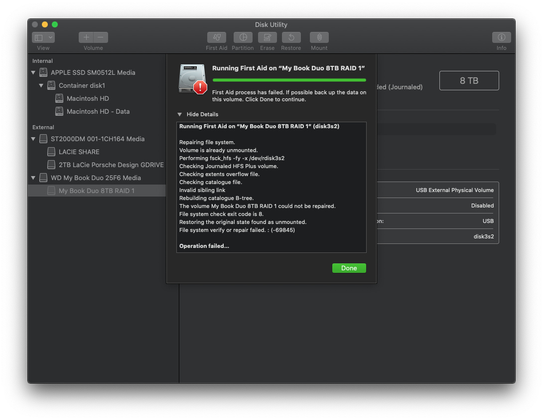Click the 'Rebuilding catalogue B-tree.' log line

click(x=216, y=198)
